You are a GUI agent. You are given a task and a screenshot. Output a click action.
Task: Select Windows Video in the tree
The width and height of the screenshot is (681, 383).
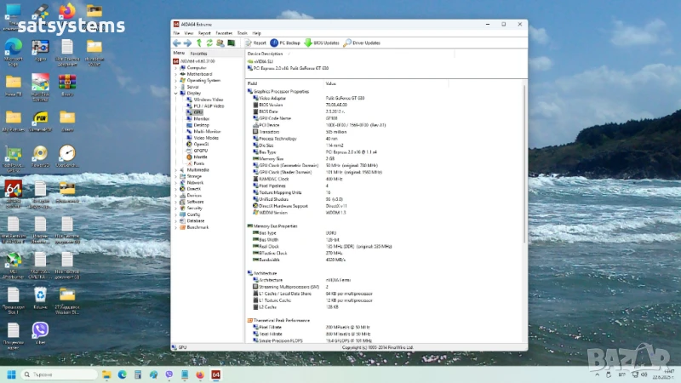click(x=208, y=100)
